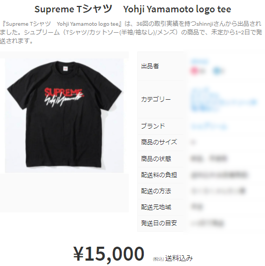Click the pink seller rating icon
This screenshot has height=266, width=265.
tap(194, 71)
